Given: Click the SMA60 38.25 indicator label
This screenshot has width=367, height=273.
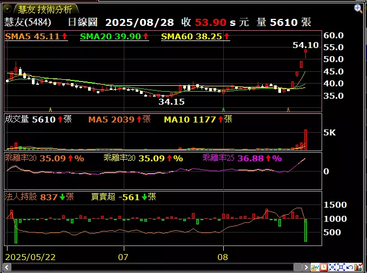Looking at the screenshot, I should pyautogui.click(x=195, y=37).
